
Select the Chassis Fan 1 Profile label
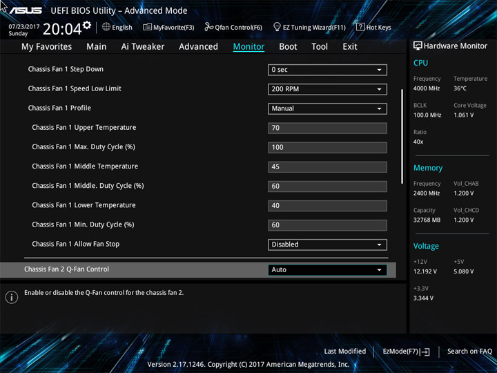tap(59, 108)
